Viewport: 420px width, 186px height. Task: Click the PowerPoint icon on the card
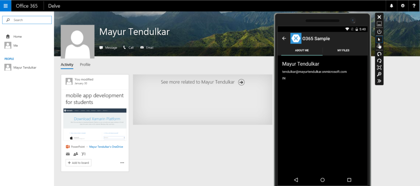coord(68,147)
